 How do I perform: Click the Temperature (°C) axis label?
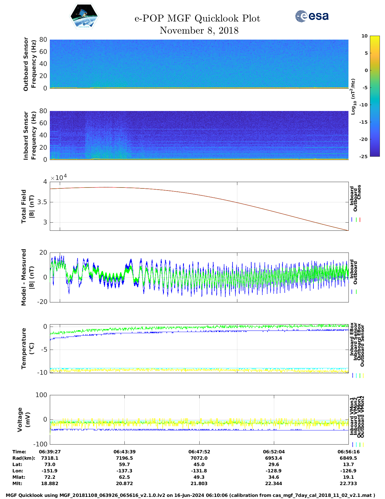pos(28,348)
